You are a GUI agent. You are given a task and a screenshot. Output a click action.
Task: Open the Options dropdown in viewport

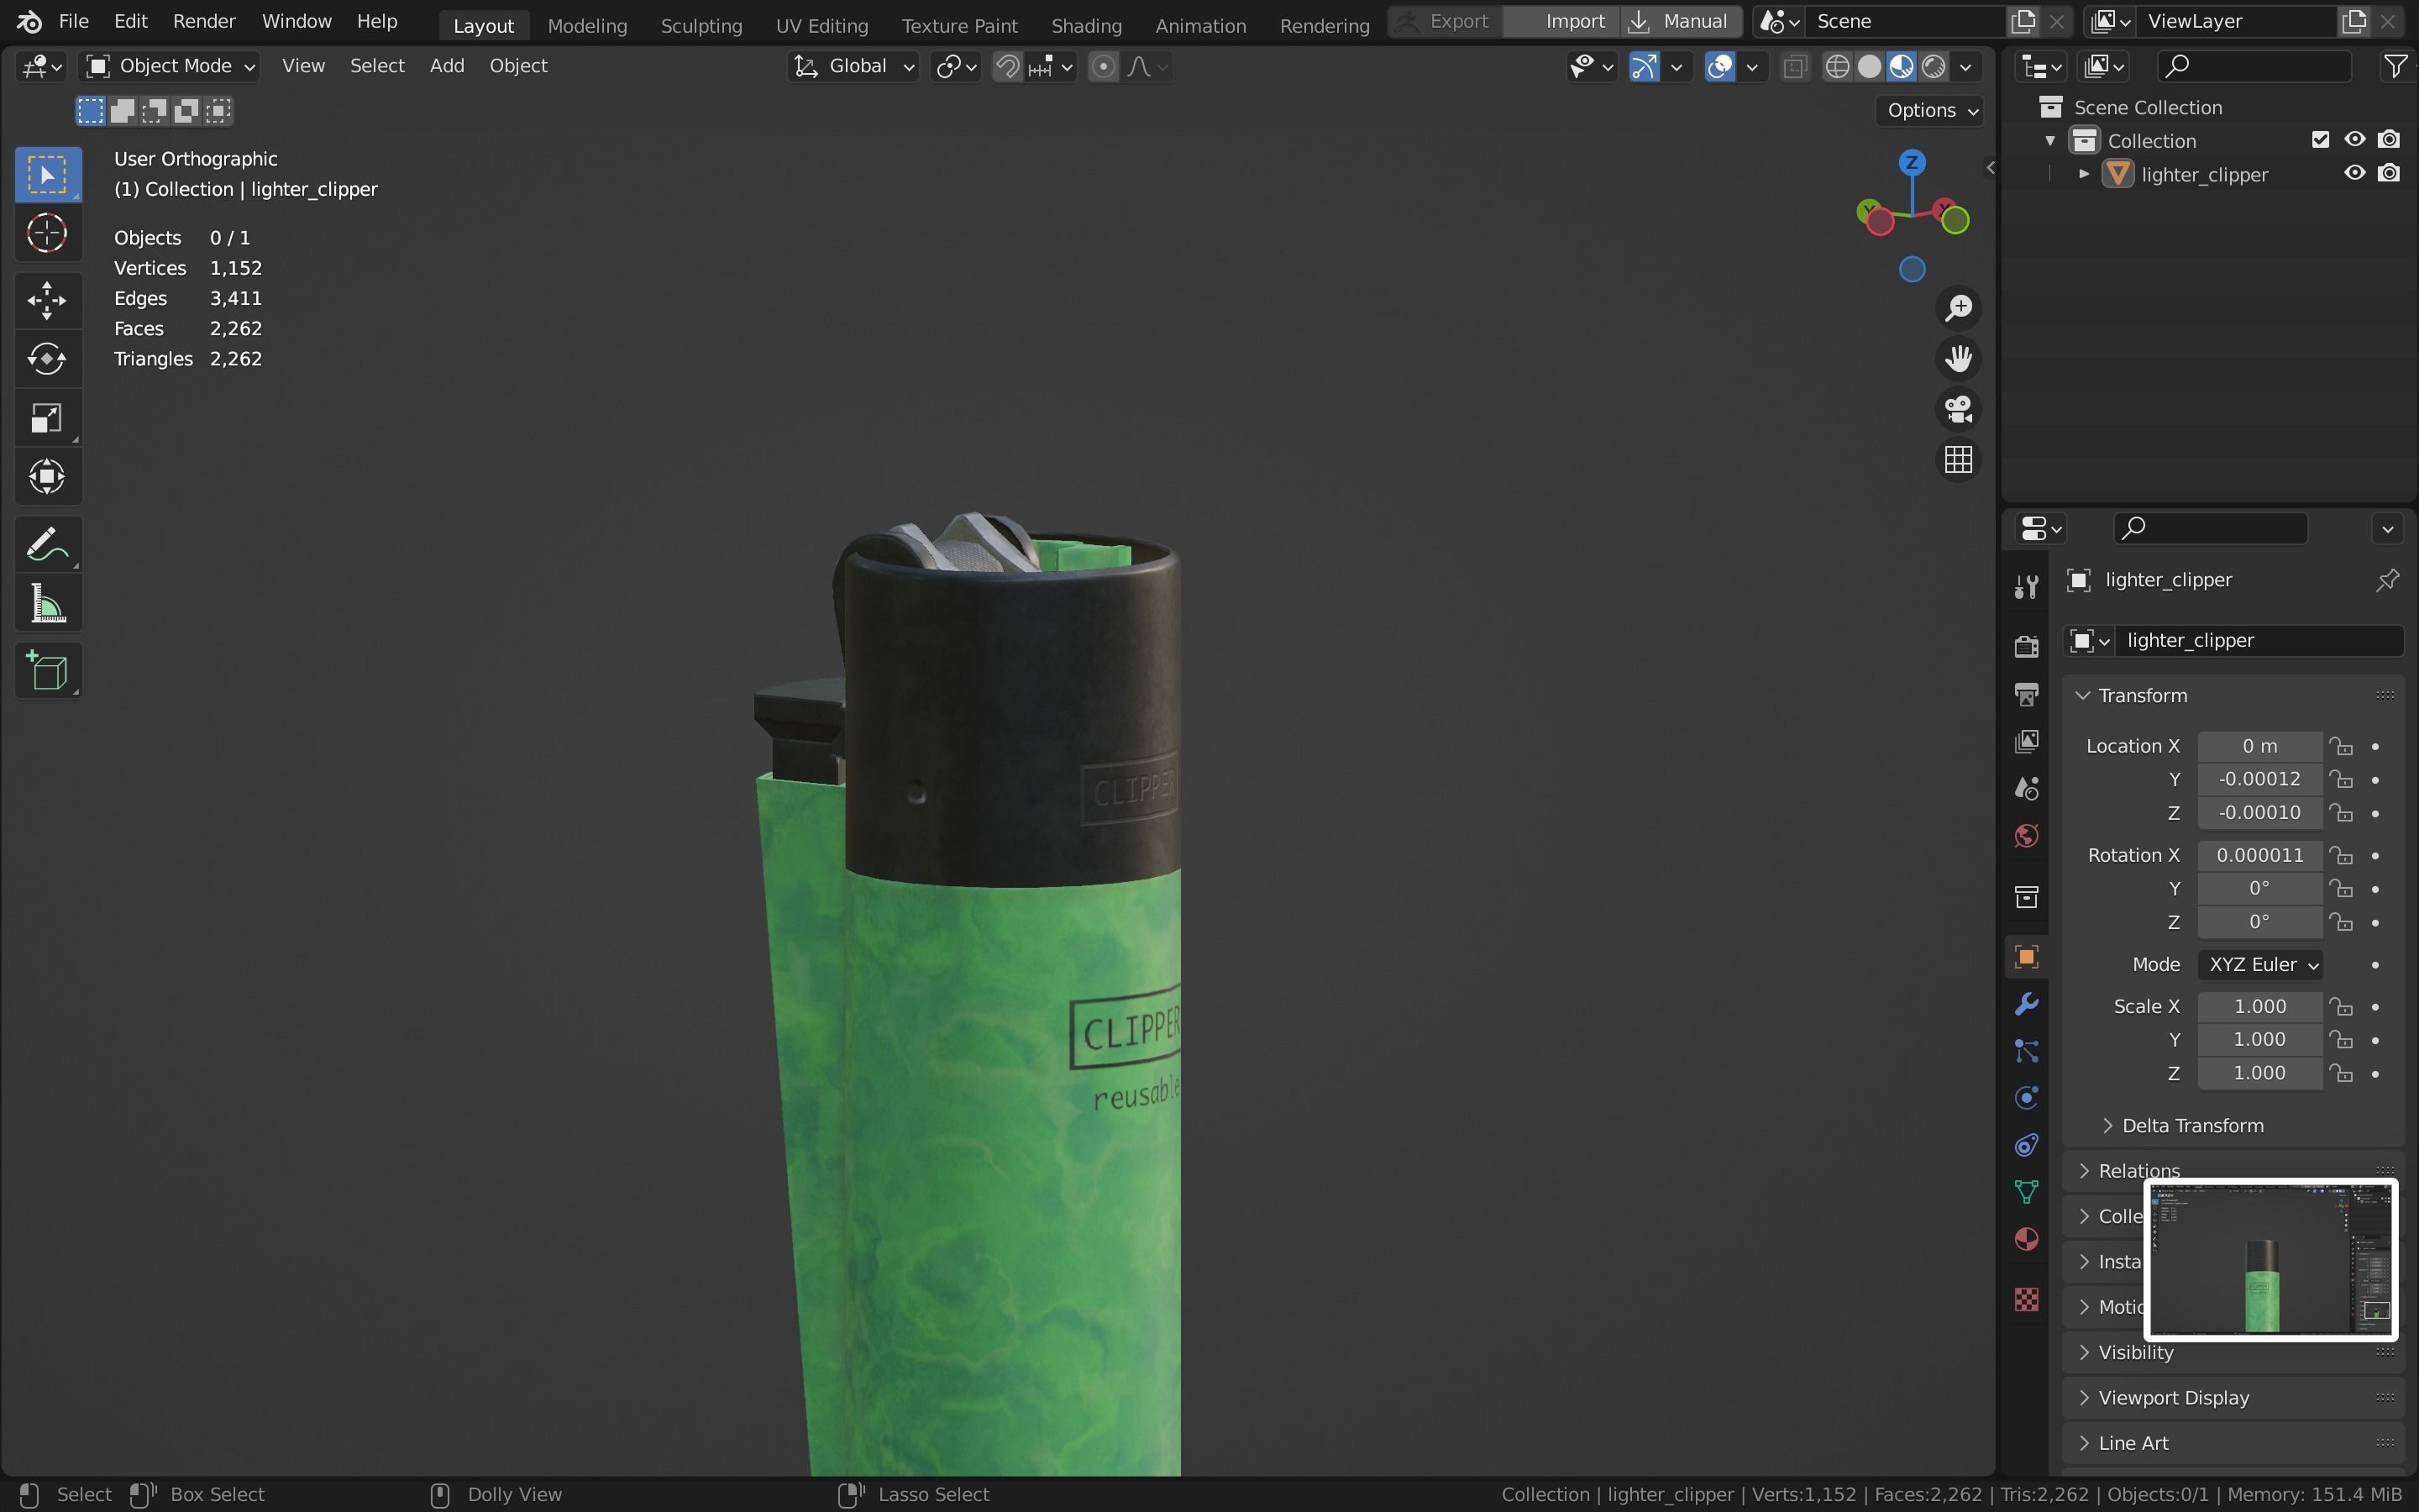[1931, 111]
